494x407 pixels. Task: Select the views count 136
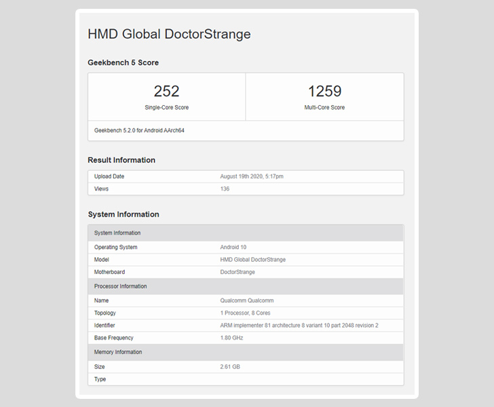point(225,189)
